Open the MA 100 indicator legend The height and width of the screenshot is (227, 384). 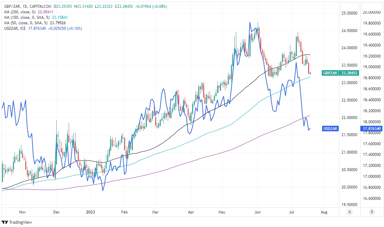pos(23,17)
